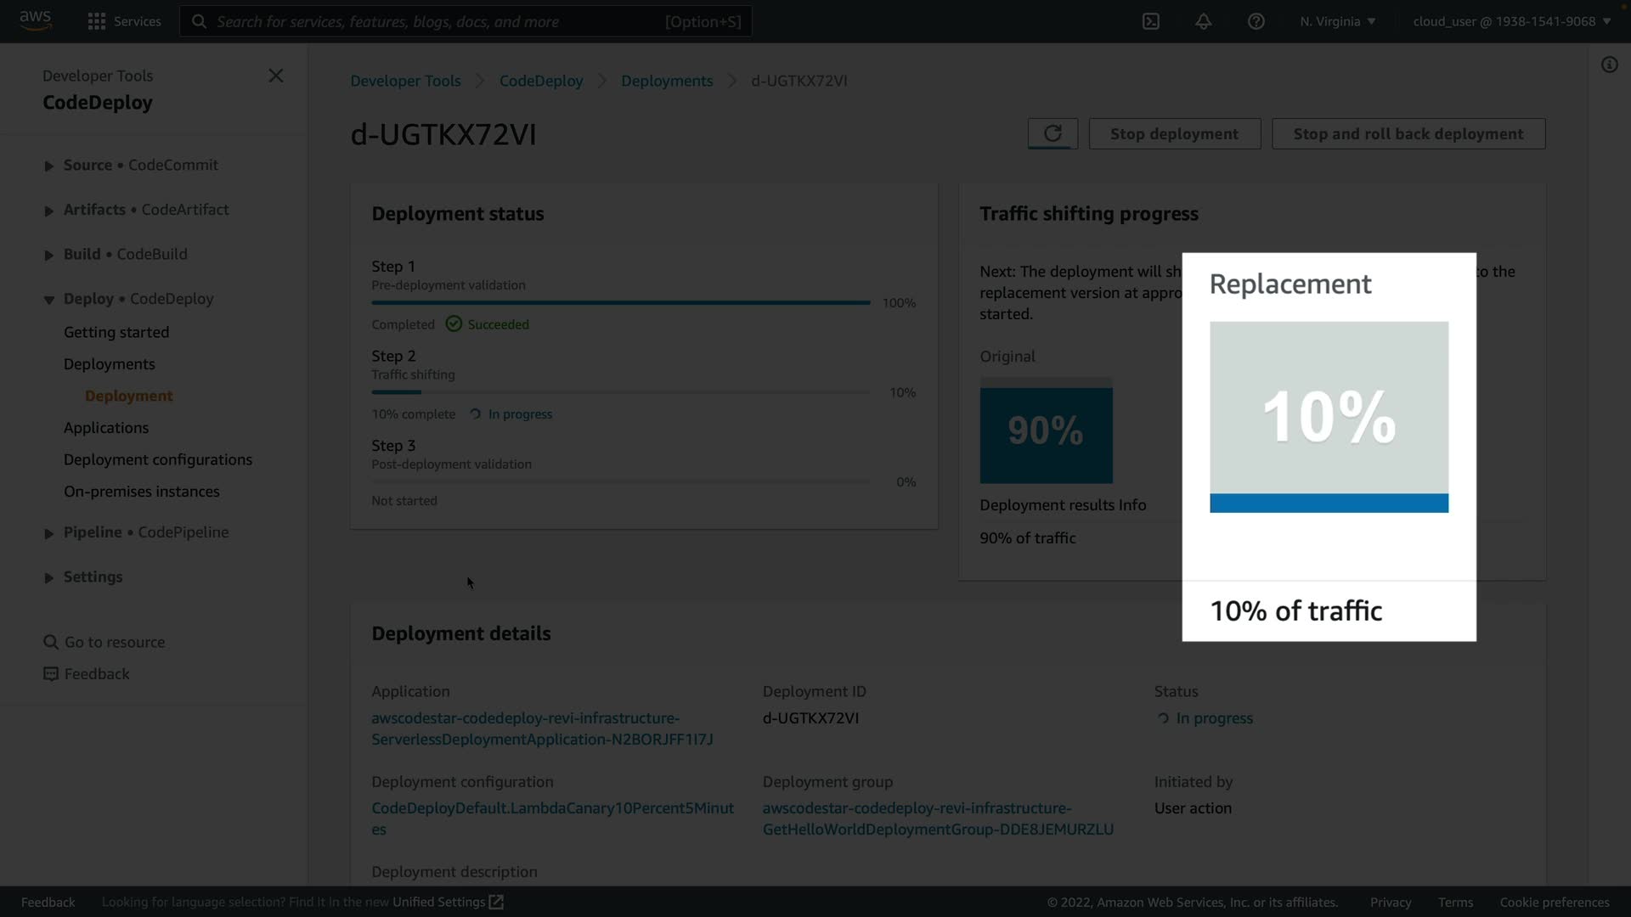The height and width of the screenshot is (917, 1631).
Task: Click the AWS logo home icon
Action: (36, 20)
